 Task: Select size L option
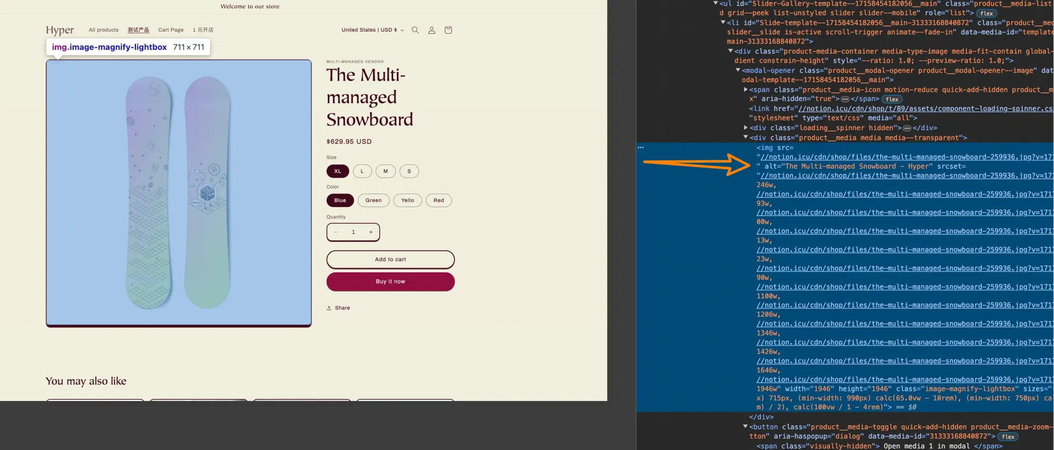coord(362,171)
